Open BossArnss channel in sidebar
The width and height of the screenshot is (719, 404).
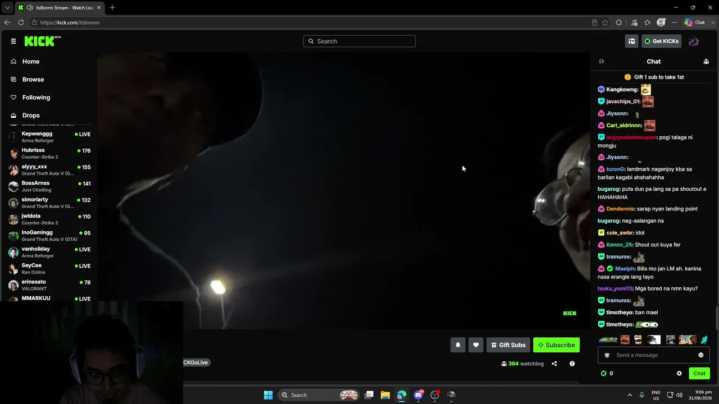(49, 186)
